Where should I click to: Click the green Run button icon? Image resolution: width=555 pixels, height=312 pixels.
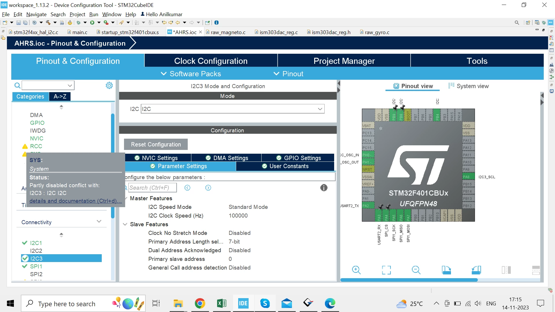pos(92,23)
